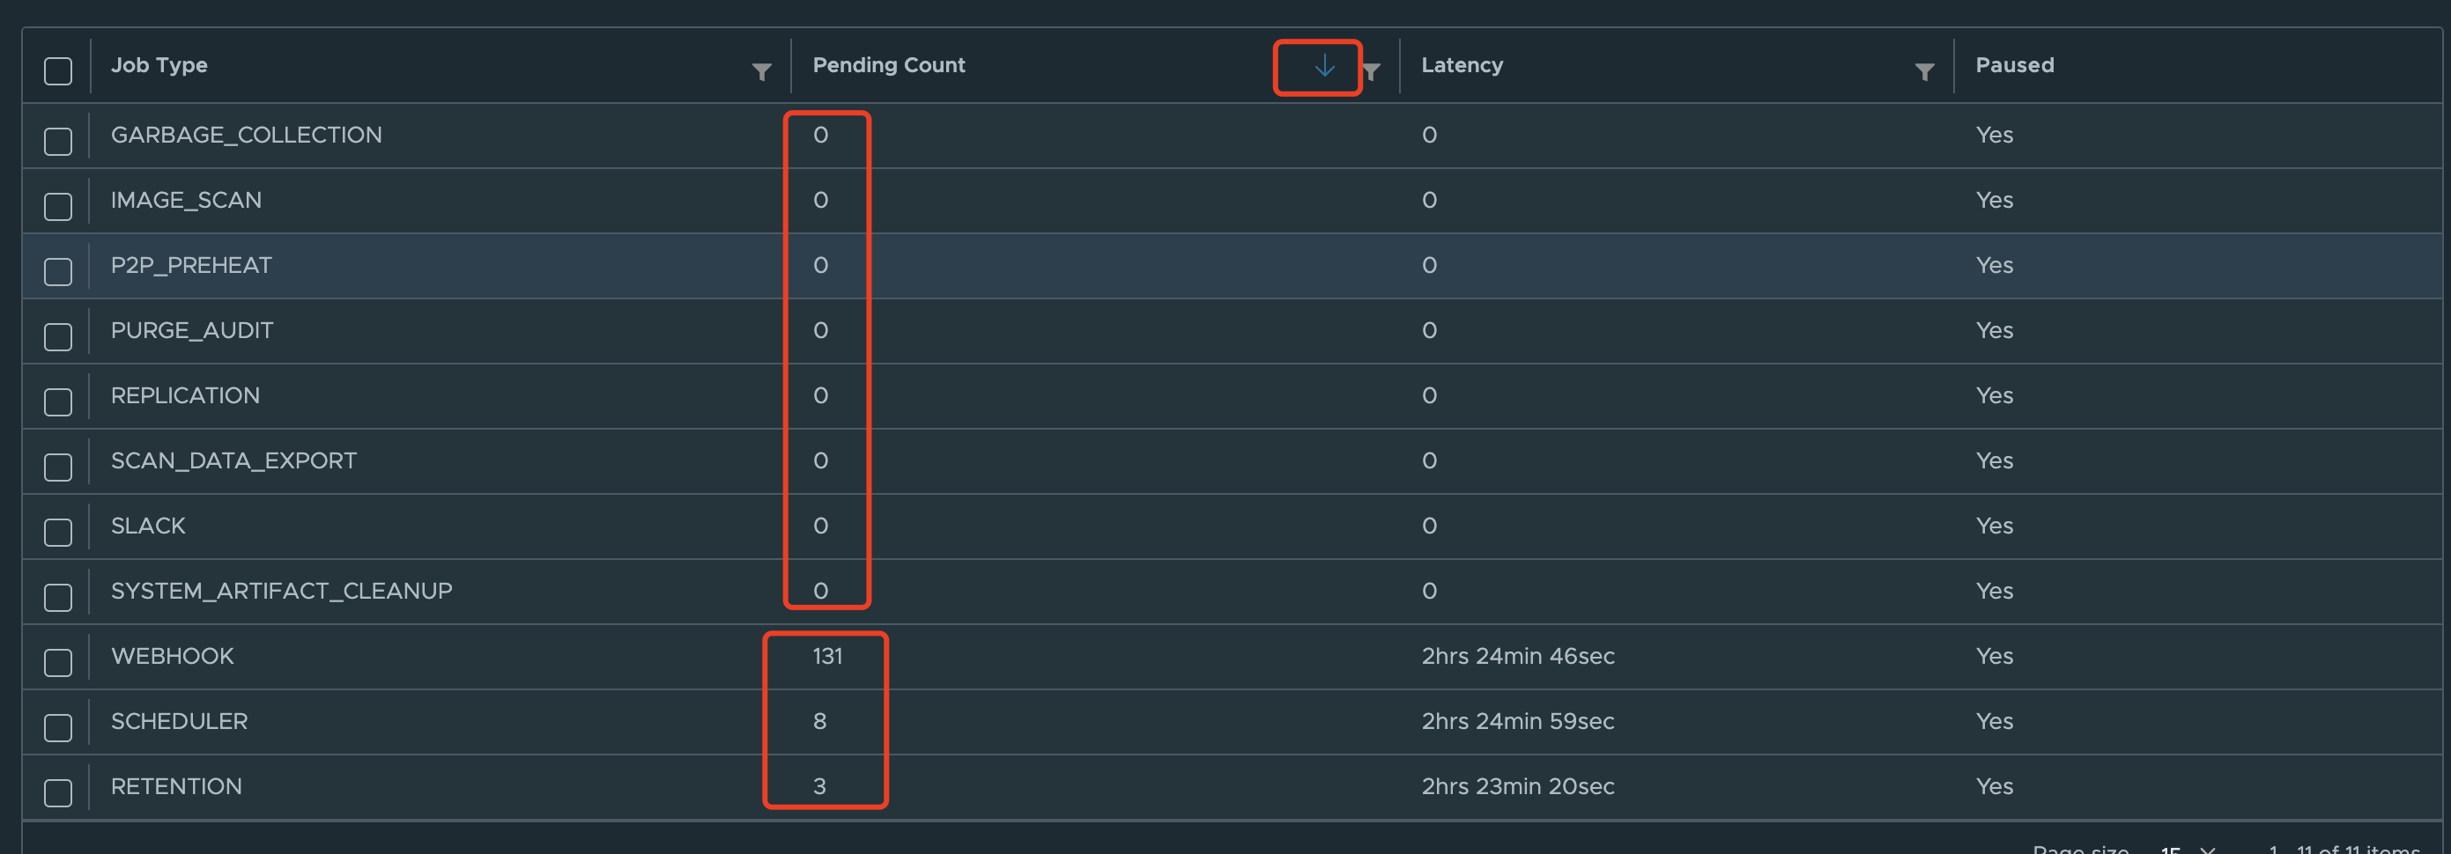Select the PURGE_AUDIT table row
Viewport: 2451px width, 854px height.
[x=571, y=331]
